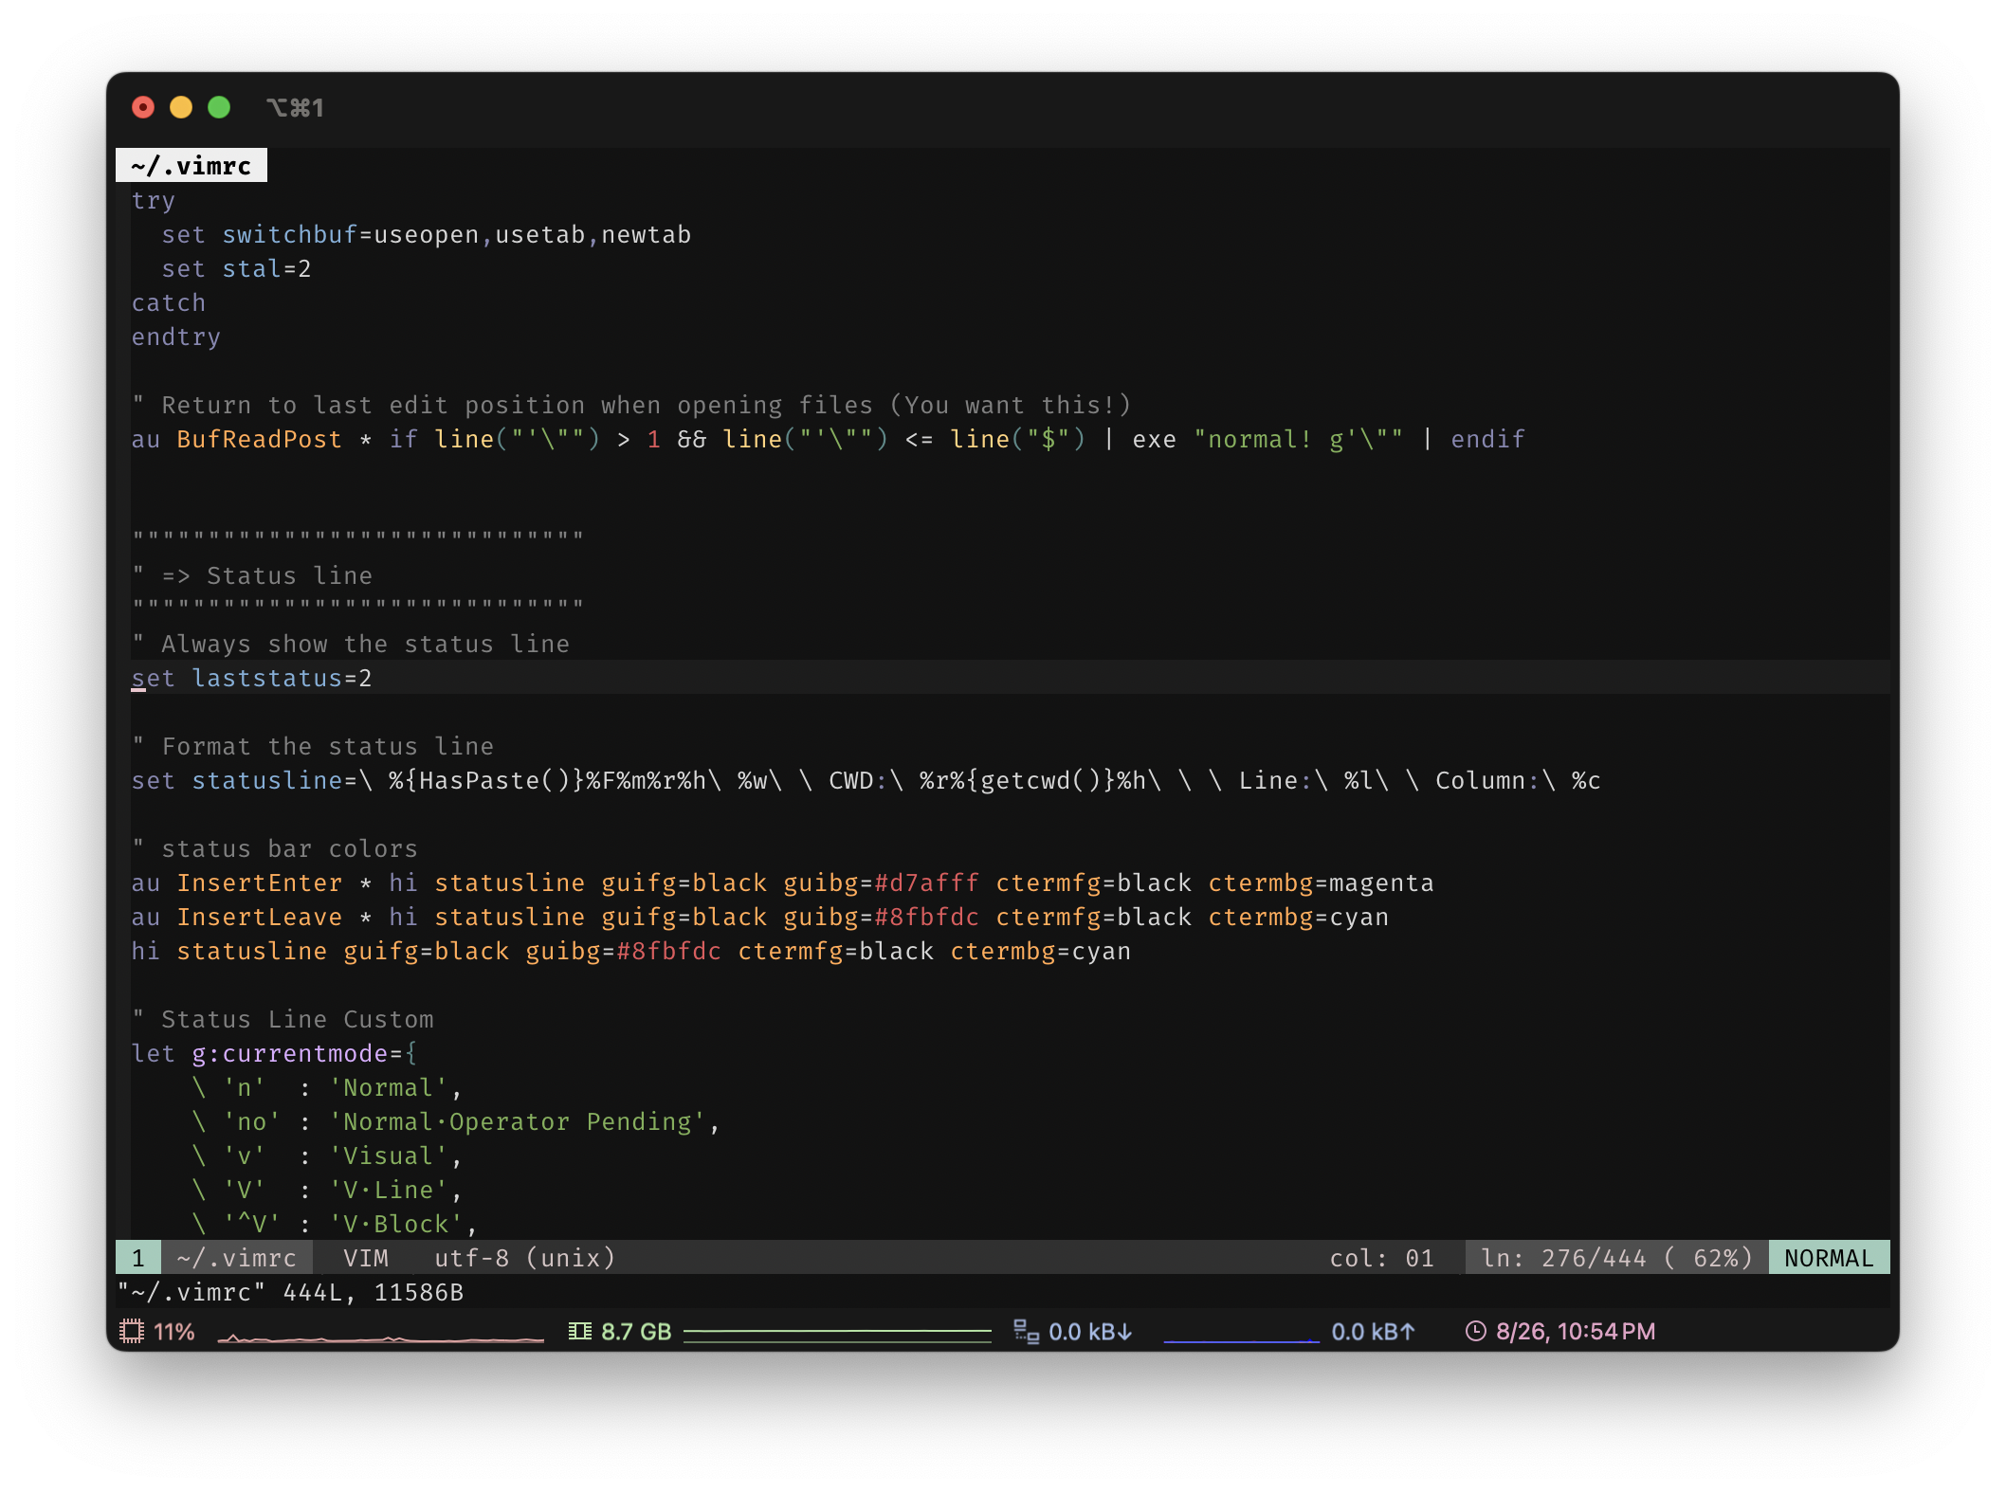Click the 0.0 kB upload speed
The height and width of the screenshot is (1492, 2006).
(1373, 1332)
